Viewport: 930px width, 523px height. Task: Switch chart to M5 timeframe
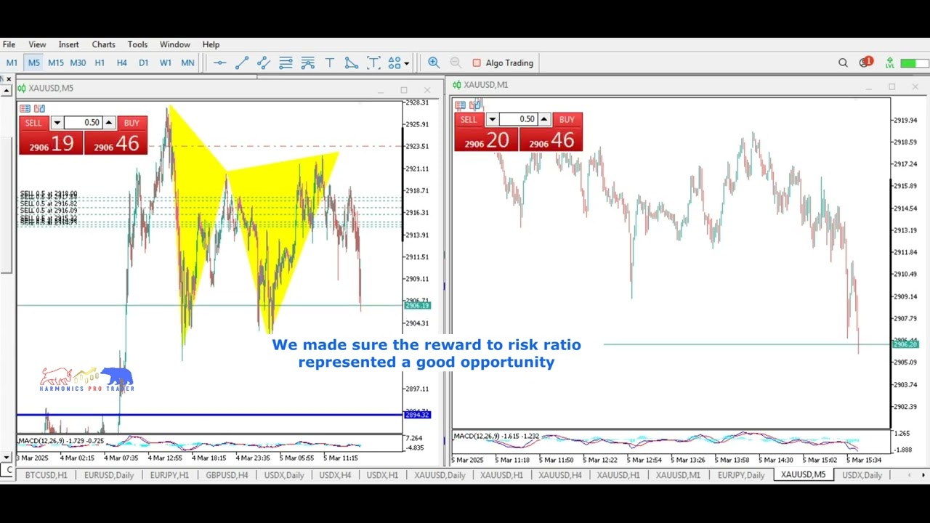pyautogui.click(x=34, y=63)
